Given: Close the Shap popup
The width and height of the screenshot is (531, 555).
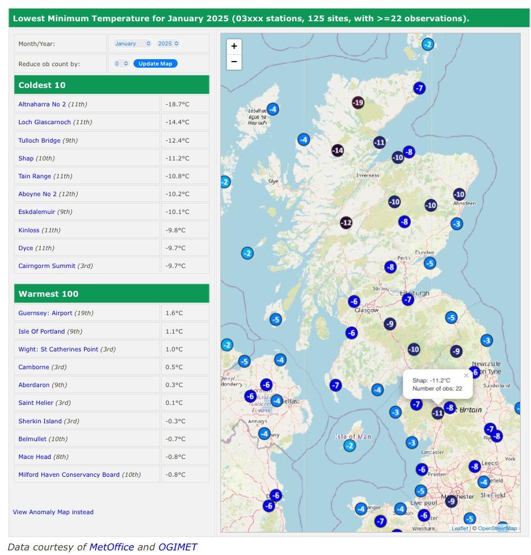Looking at the screenshot, I should [466, 376].
